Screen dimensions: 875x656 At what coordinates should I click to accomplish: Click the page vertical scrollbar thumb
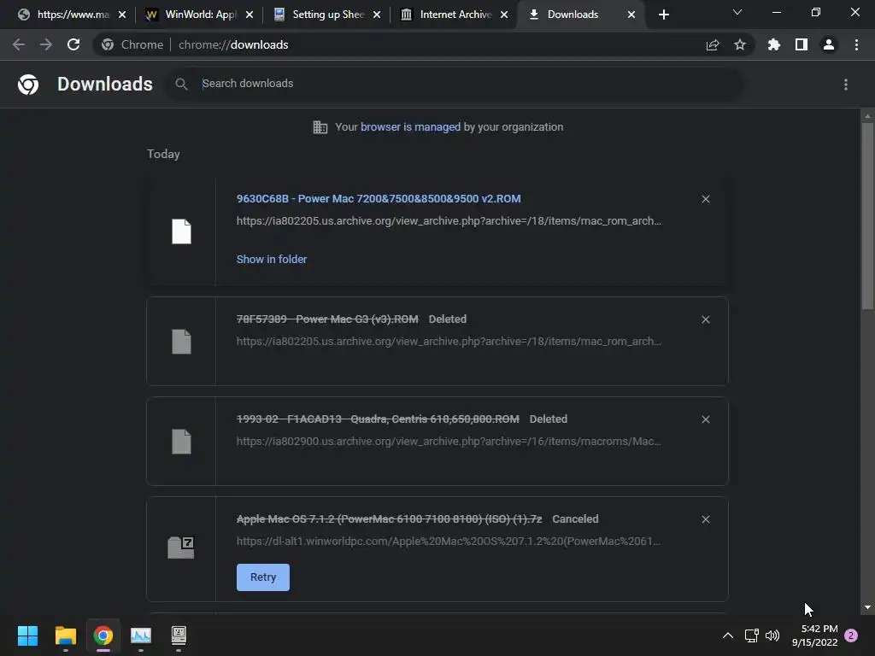(x=867, y=216)
